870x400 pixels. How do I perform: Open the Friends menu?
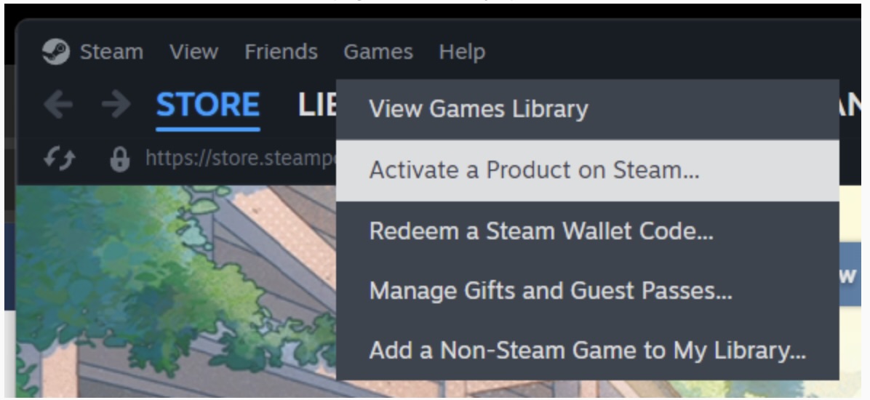click(x=281, y=52)
